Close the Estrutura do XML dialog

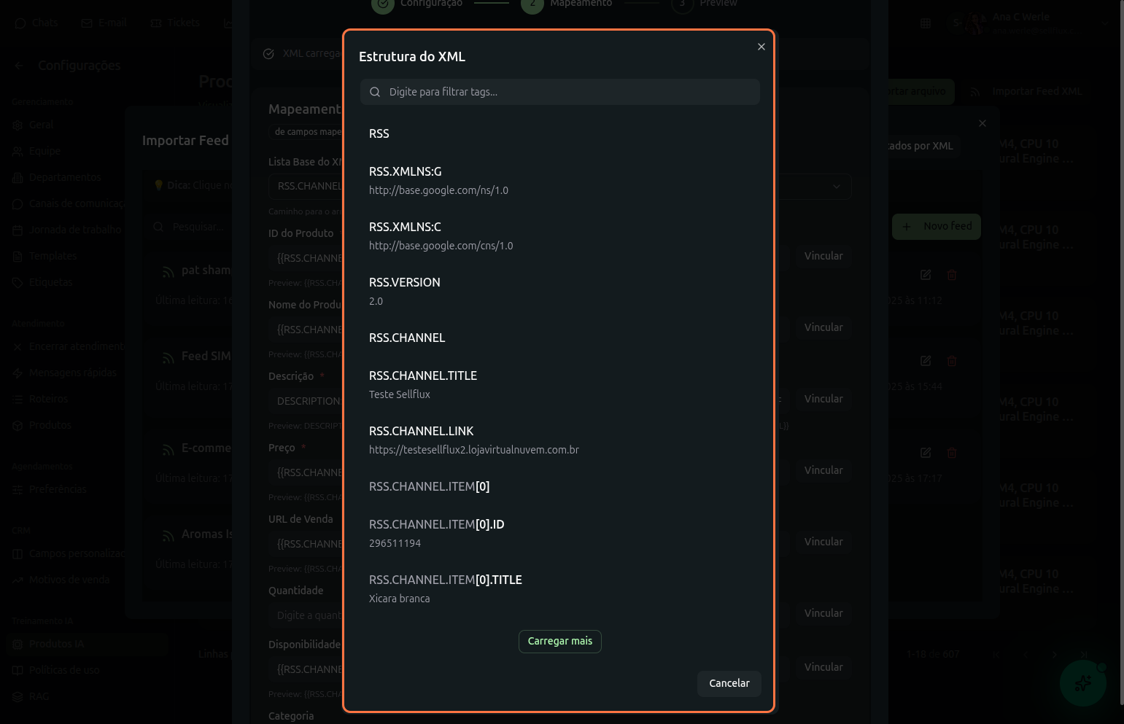pyautogui.click(x=761, y=47)
